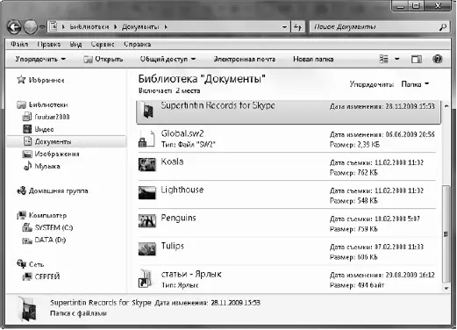Viewport: 457px width, 330px height.
Task: Click the 2 места link under the library title
Action: [x=188, y=90]
